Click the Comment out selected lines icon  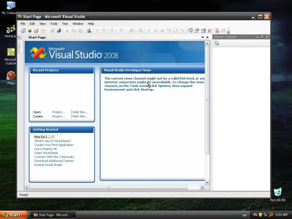97,31
